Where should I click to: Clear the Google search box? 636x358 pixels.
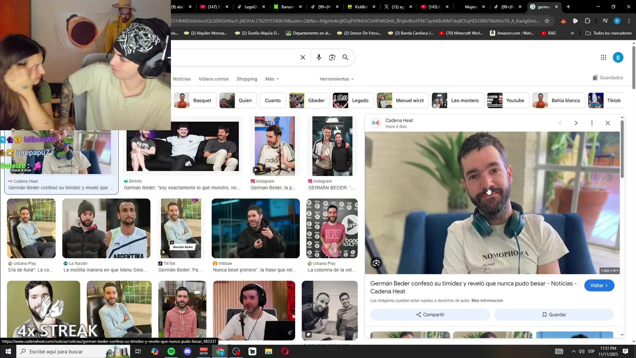[x=303, y=57]
